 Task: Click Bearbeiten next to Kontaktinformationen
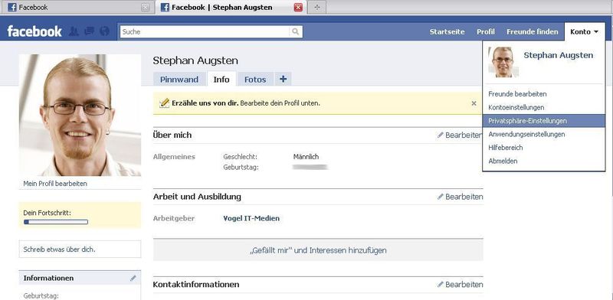pos(461,285)
